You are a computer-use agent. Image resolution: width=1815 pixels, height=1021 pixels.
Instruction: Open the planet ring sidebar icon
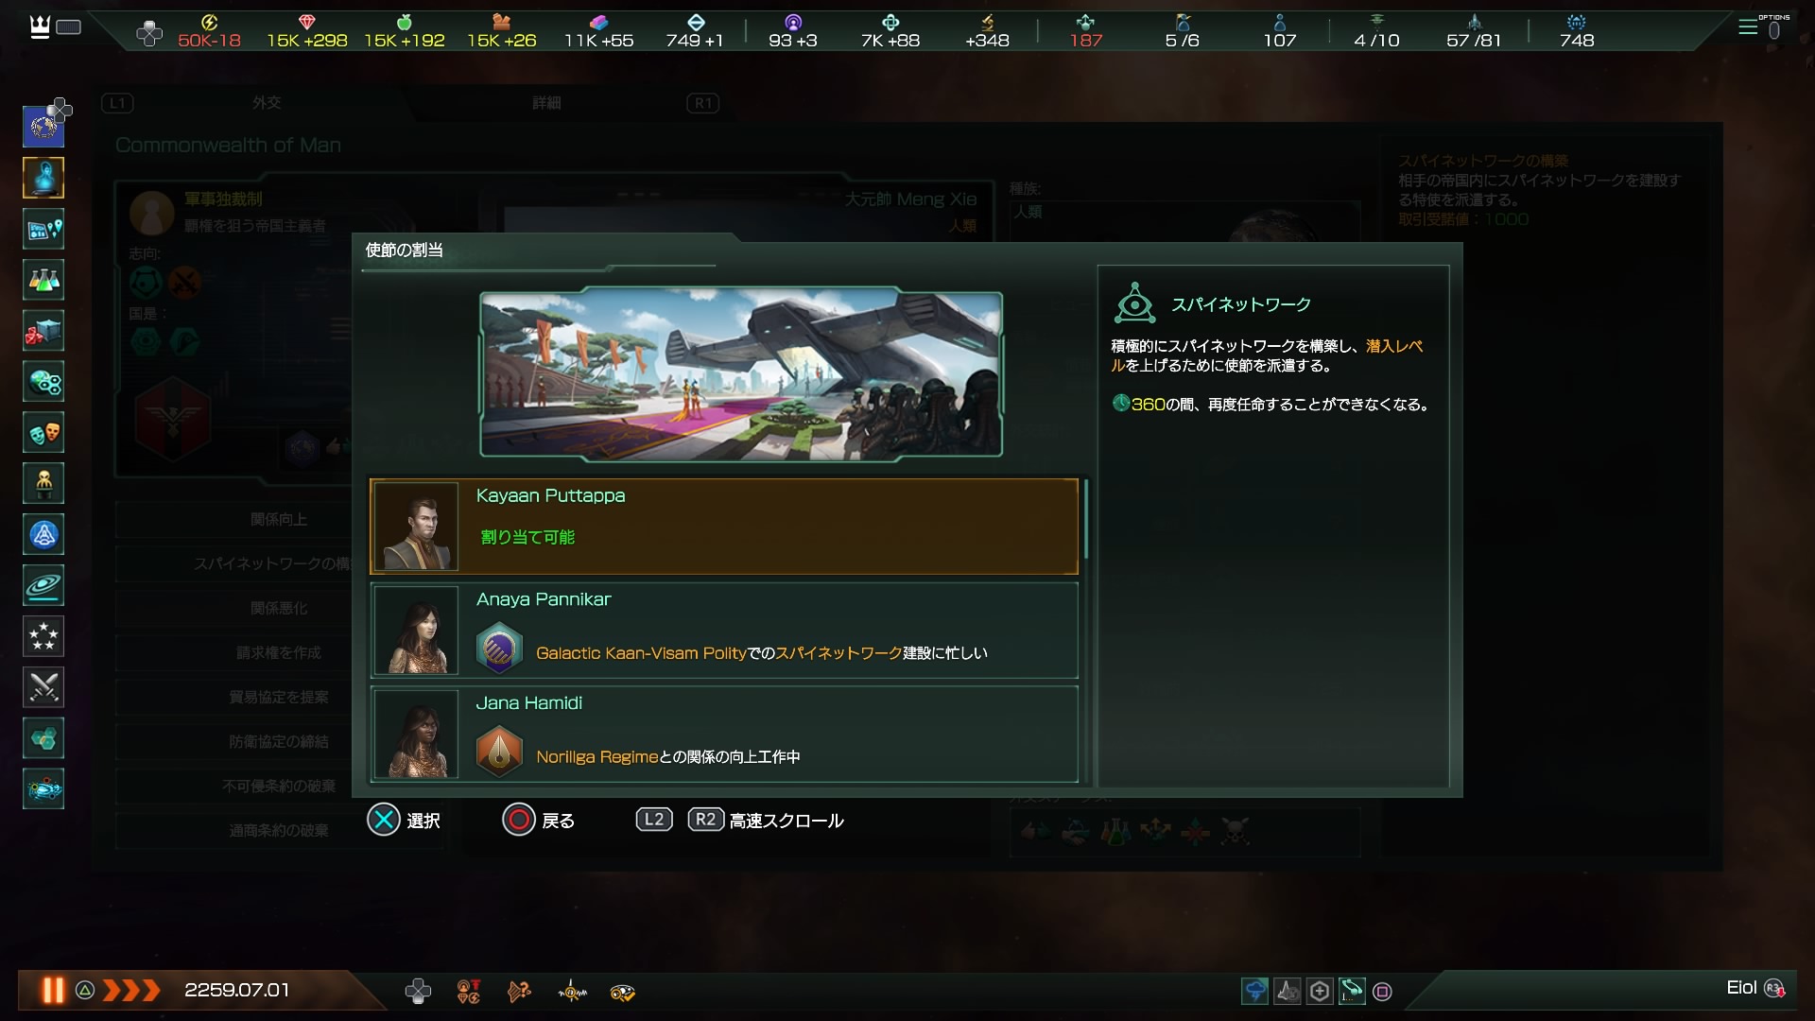pos(43,585)
